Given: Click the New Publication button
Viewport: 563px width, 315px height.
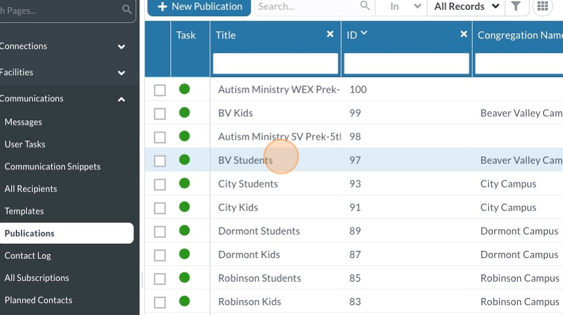Looking at the screenshot, I should point(199,7).
